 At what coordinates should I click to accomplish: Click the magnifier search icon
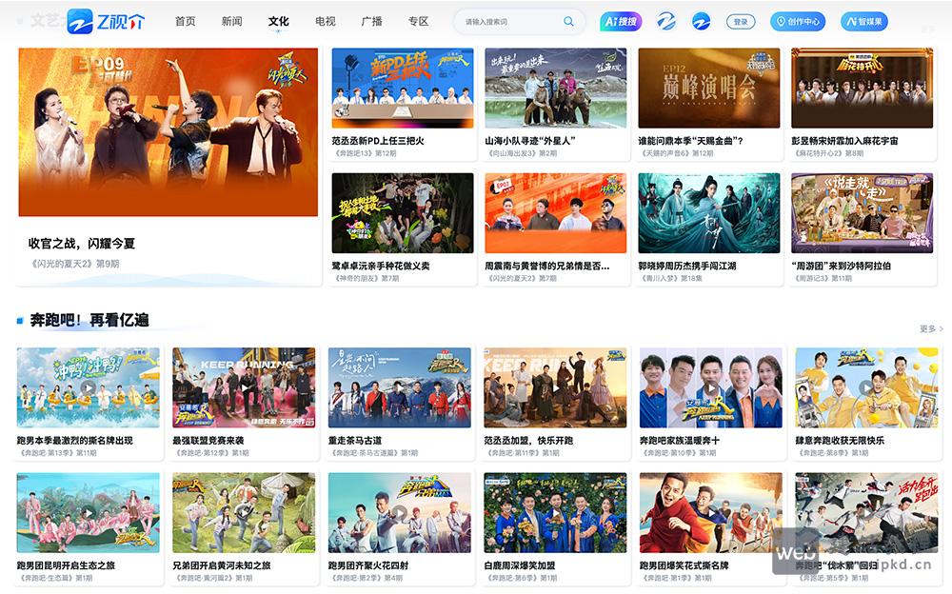pyautogui.click(x=568, y=21)
